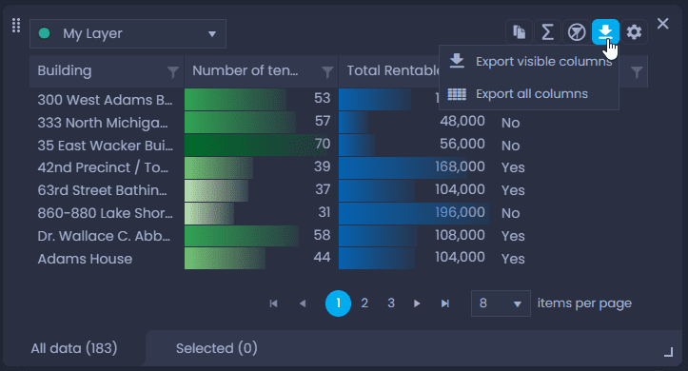
Task: Sort by Total Rentable column header
Action: pos(394,70)
